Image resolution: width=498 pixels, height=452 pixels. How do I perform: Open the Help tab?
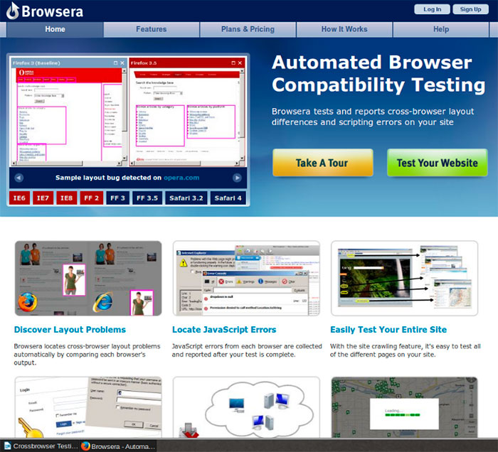(x=441, y=29)
